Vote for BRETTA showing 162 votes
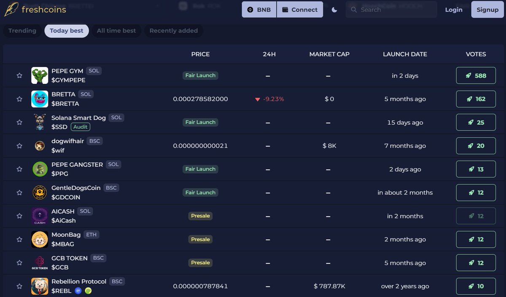Screen dimensions: 506x297 (x=476, y=99)
